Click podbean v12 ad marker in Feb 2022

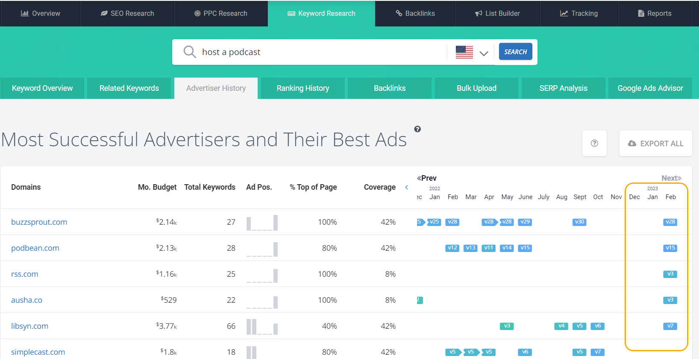(452, 248)
